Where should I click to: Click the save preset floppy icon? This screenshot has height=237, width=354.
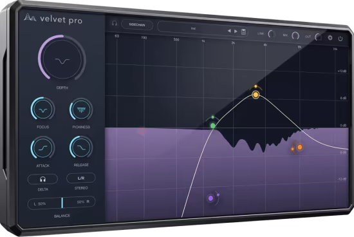(243, 32)
